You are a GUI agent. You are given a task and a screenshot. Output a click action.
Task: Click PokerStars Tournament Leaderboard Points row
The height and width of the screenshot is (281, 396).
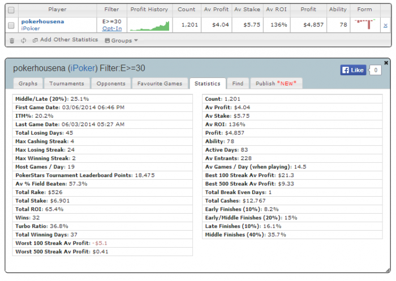coord(102,175)
